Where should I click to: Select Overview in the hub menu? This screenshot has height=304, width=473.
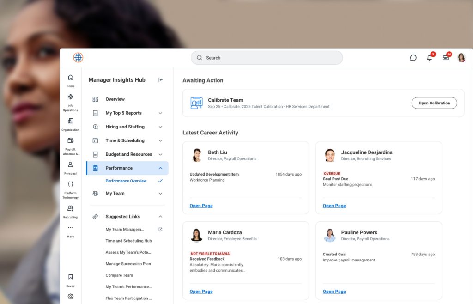pos(115,99)
